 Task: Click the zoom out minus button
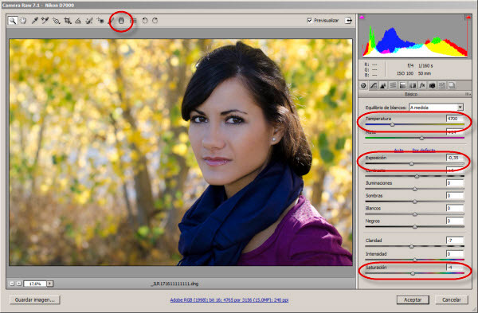[12, 284]
